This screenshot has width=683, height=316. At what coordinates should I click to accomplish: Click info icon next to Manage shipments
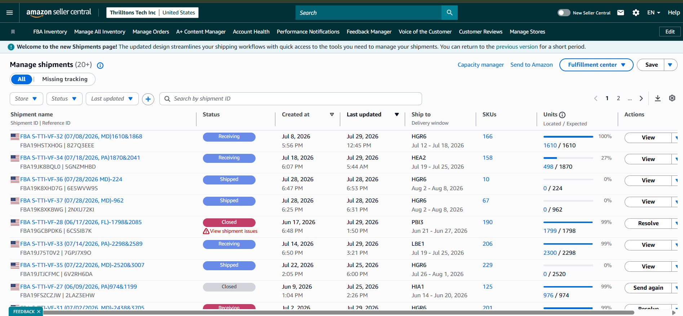click(100, 65)
